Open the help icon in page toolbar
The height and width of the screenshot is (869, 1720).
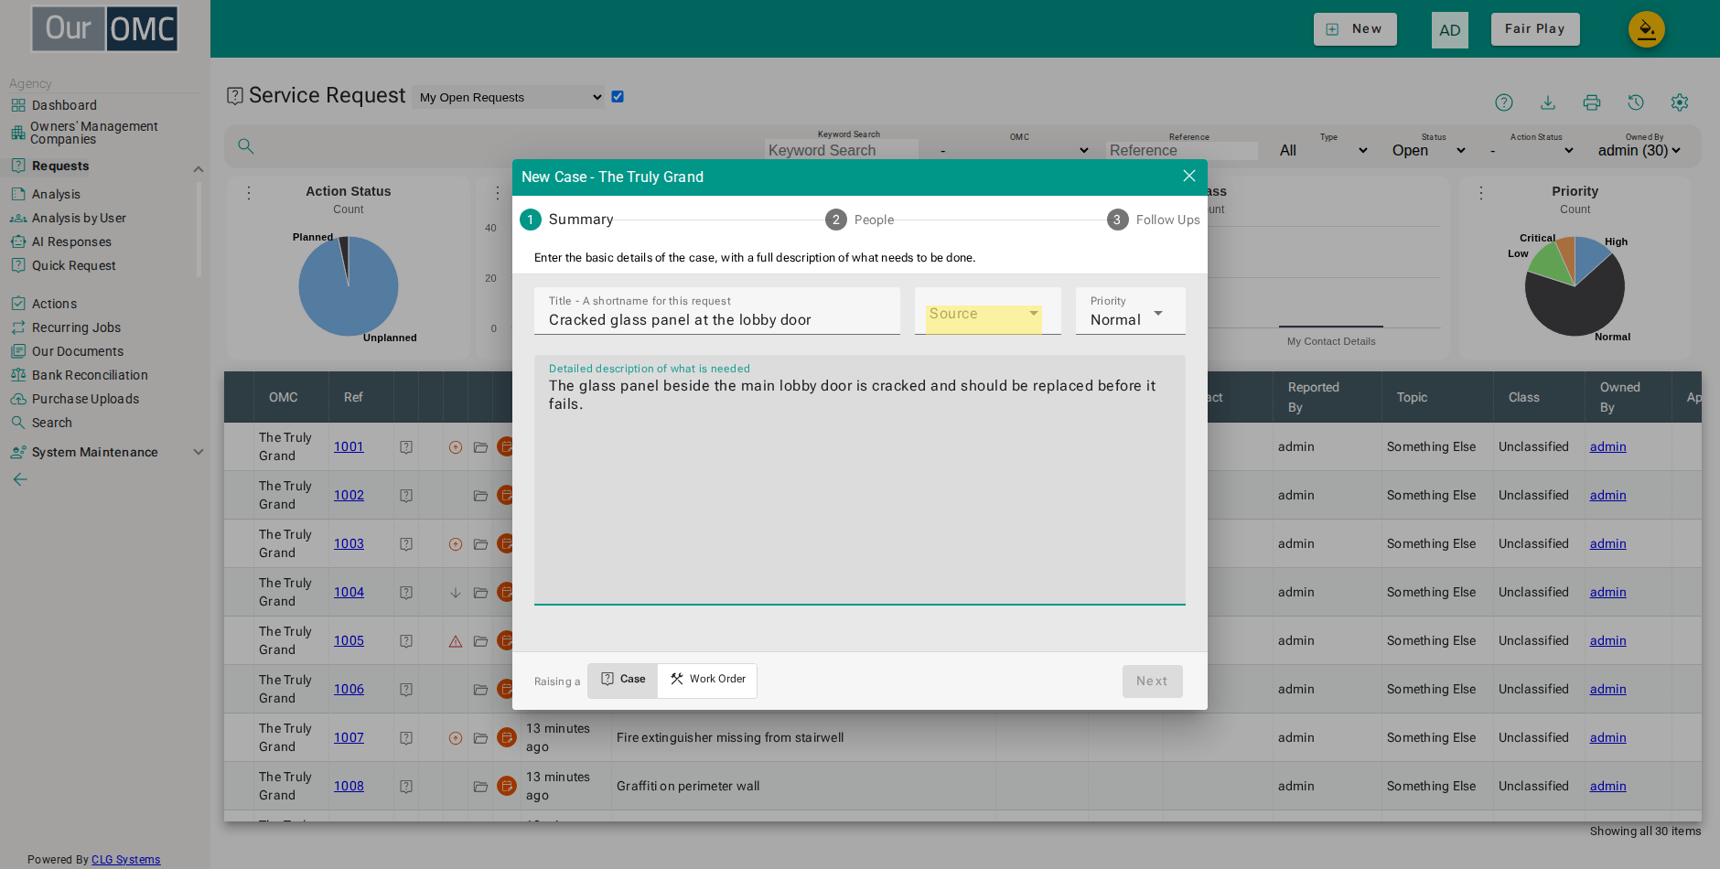1504,102
